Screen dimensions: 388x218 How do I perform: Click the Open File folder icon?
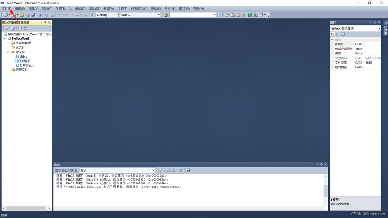[22, 15]
